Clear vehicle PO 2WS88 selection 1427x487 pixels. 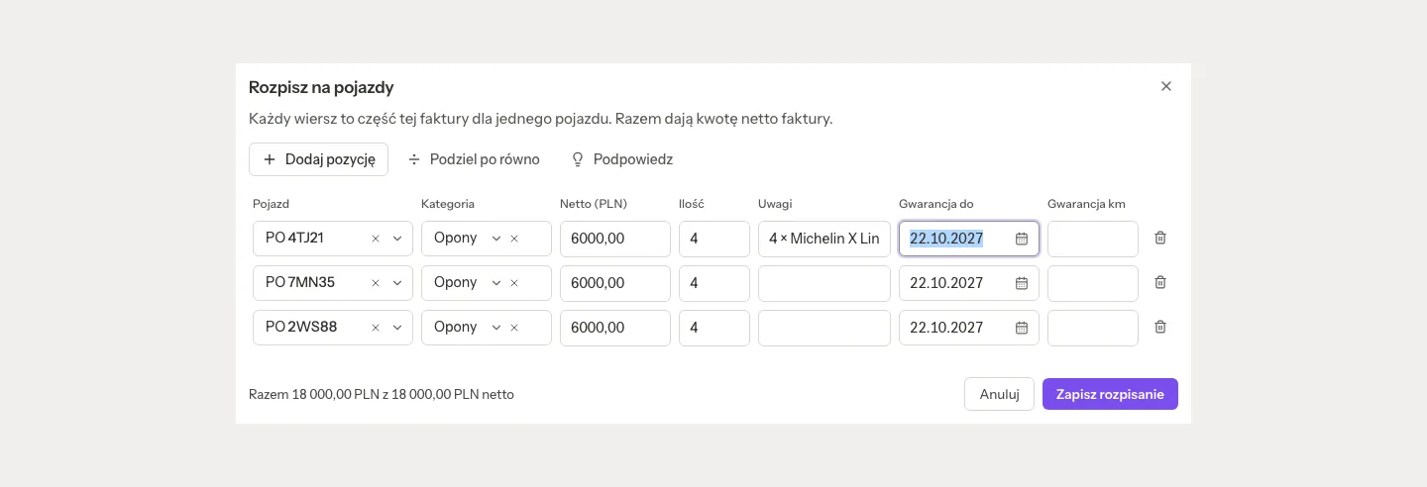(376, 328)
